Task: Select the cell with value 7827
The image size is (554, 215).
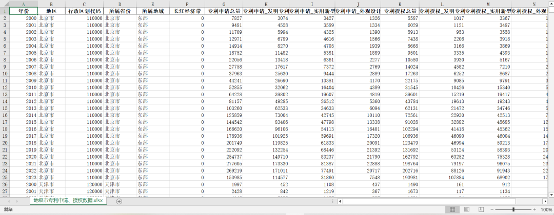Action: (224, 18)
